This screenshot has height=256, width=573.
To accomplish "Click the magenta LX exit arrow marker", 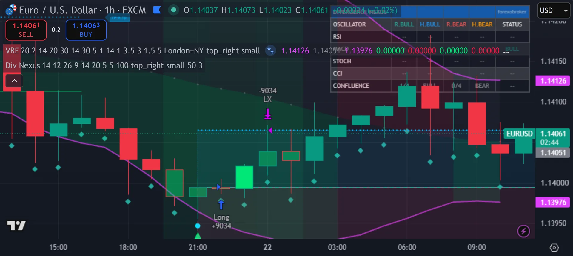I will (x=268, y=114).
